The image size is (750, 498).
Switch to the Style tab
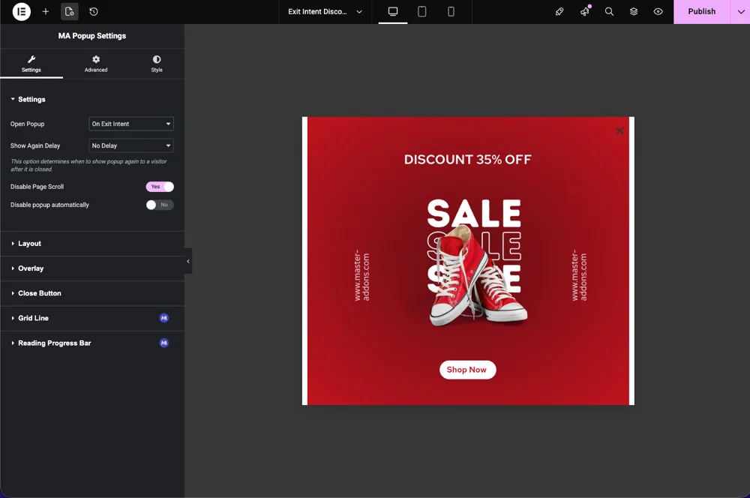(157, 64)
